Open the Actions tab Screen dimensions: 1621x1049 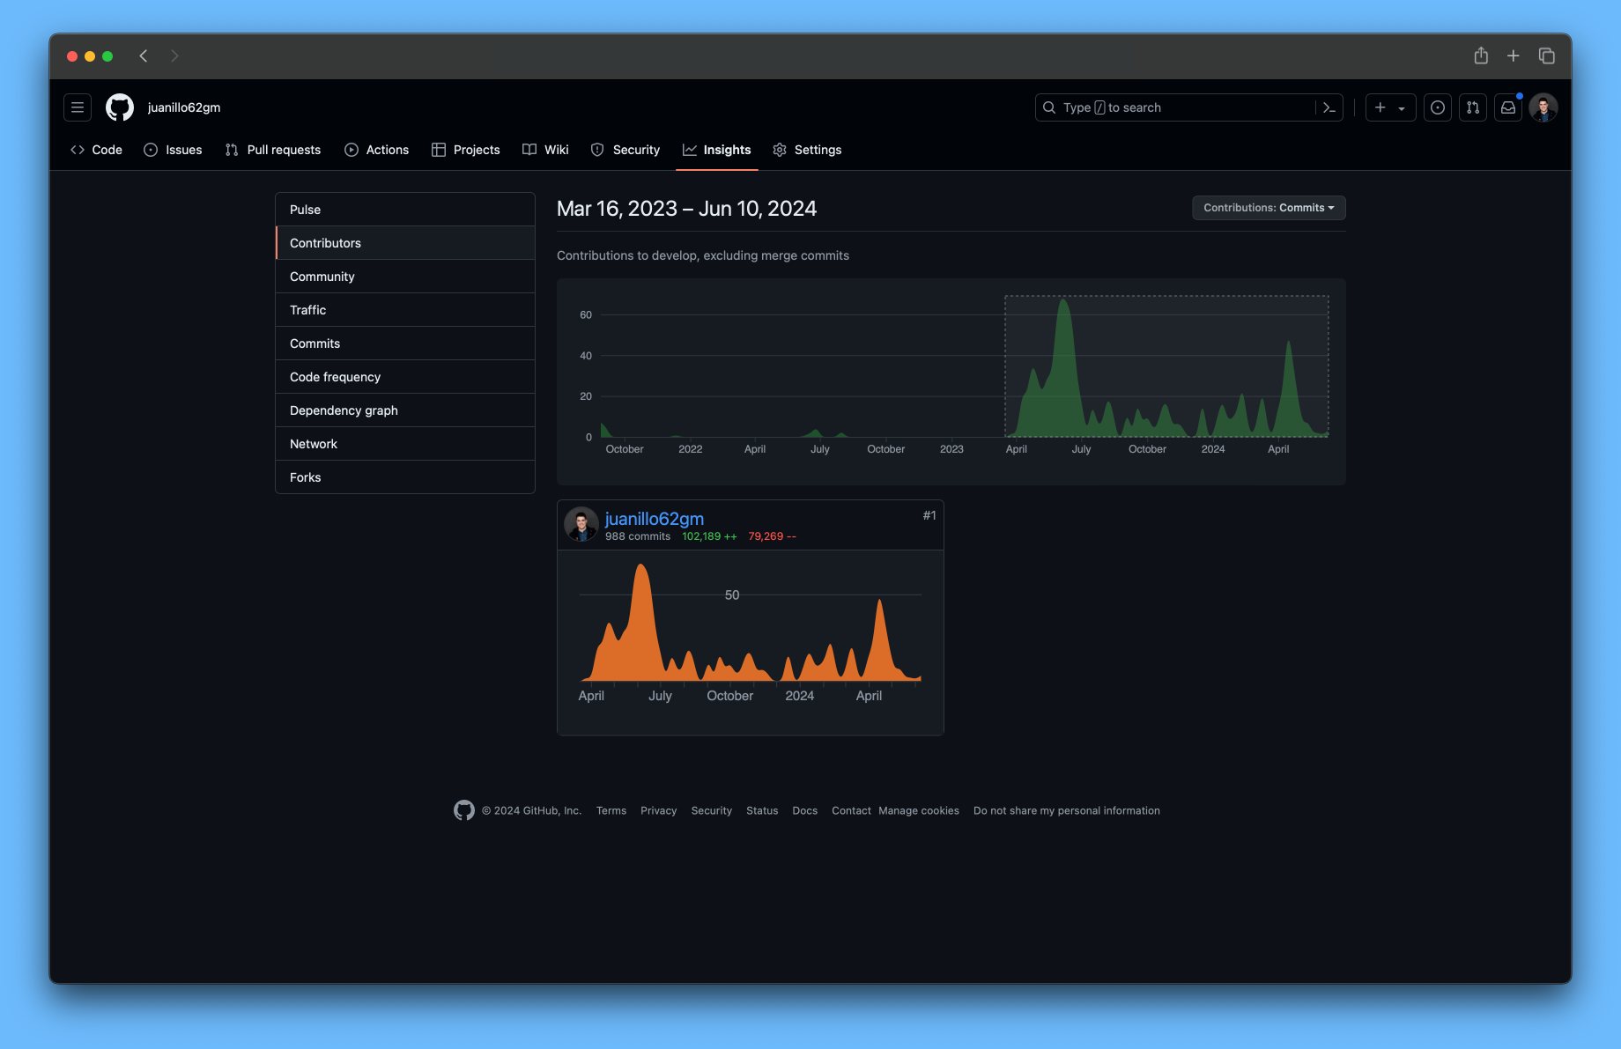(x=376, y=150)
